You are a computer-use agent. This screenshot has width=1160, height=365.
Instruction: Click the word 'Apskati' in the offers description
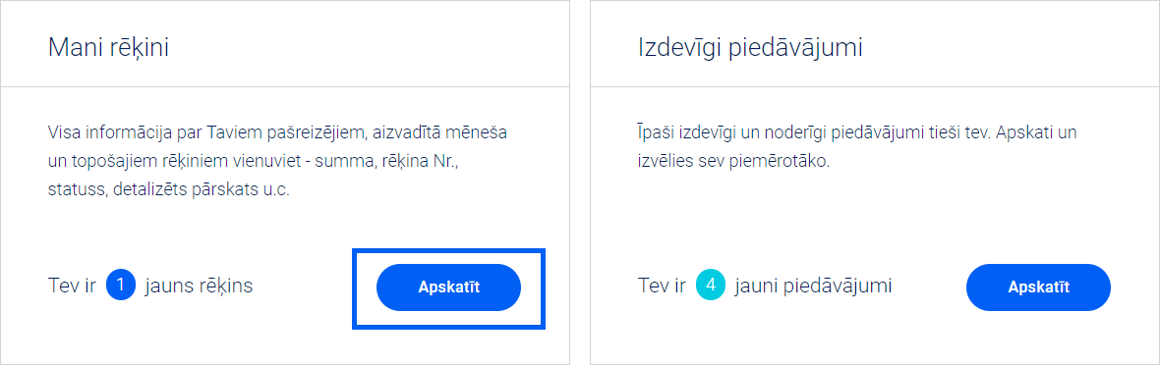pos(1024,133)
